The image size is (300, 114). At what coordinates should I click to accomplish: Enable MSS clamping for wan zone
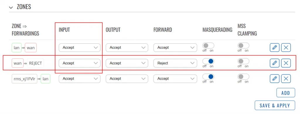pyautogui.click(x=243, y=61)
